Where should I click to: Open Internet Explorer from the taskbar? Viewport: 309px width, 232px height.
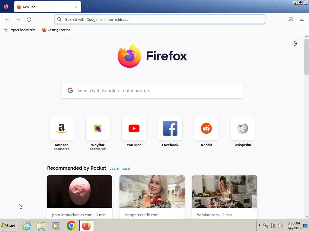pos(27,225)
